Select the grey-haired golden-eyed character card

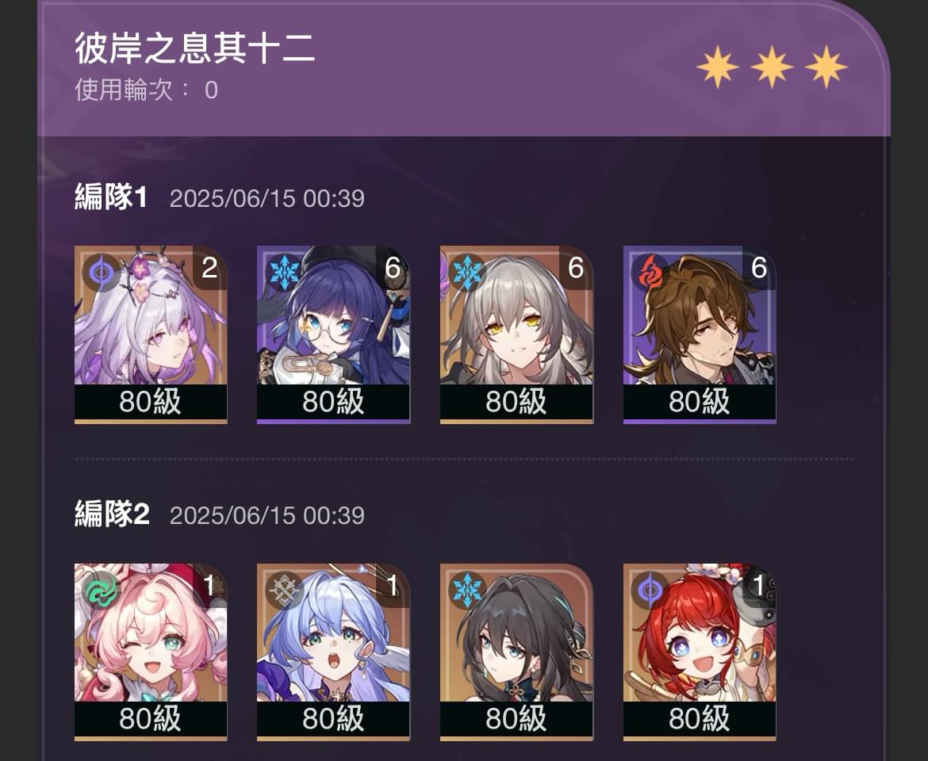point(516,334)
